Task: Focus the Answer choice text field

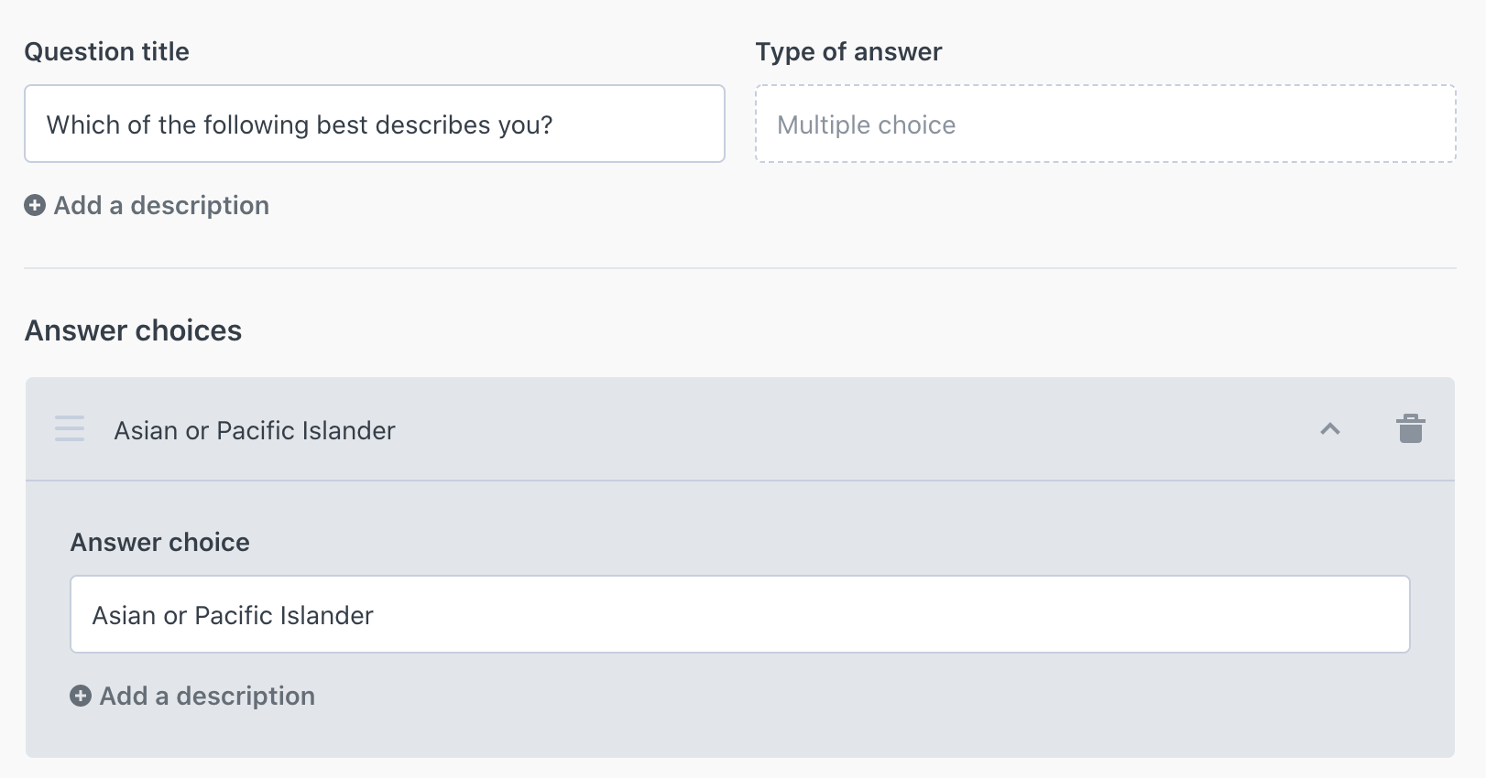Action: [740, 614]
